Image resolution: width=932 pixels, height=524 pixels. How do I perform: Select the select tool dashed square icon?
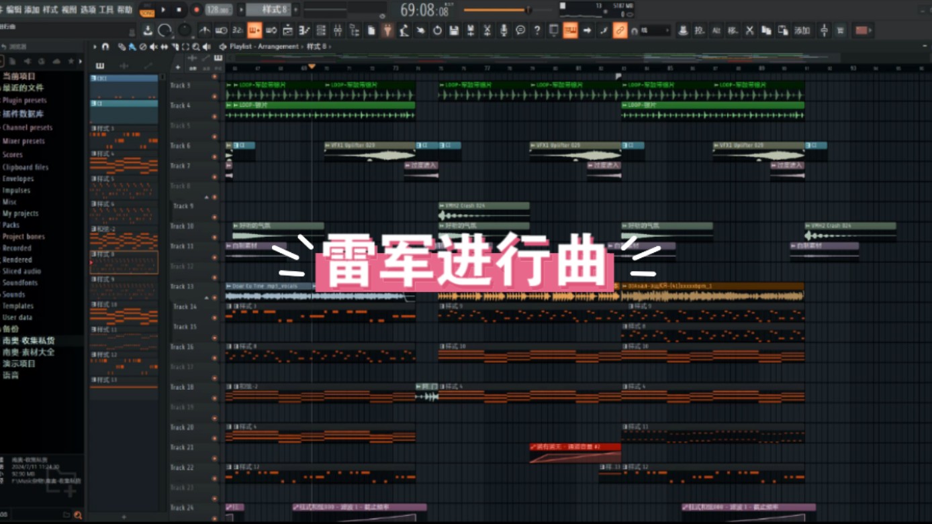tap(185, 47)
